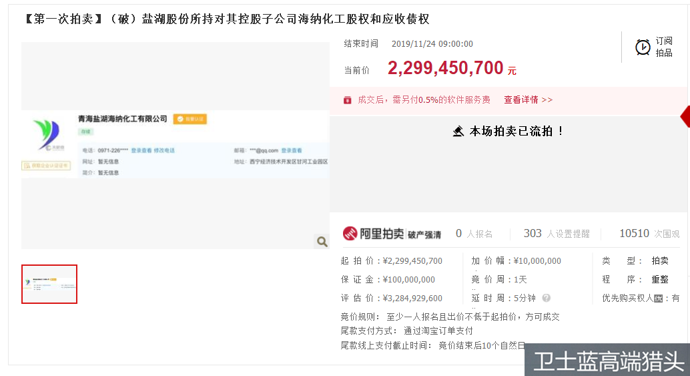The image size is (690, 376).
Task: Click the main company info preview image
Action: (x=175, y=146)
